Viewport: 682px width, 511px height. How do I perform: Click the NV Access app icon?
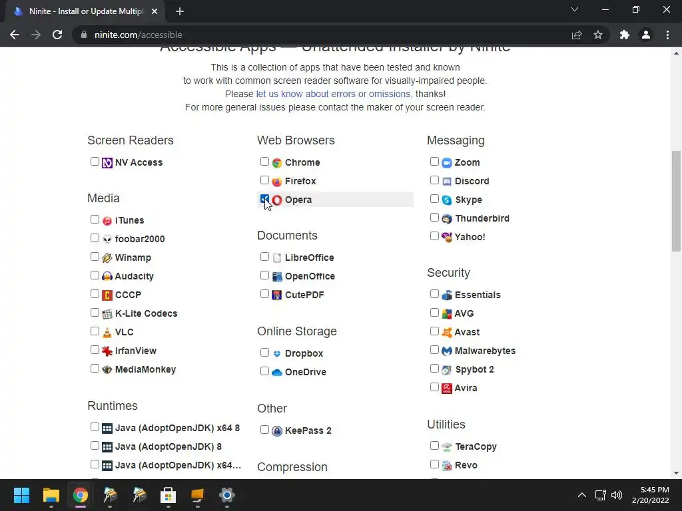tap(107, 163)
